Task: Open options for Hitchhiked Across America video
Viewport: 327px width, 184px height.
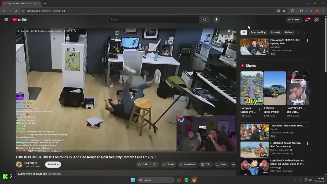Action: [308, 143]
